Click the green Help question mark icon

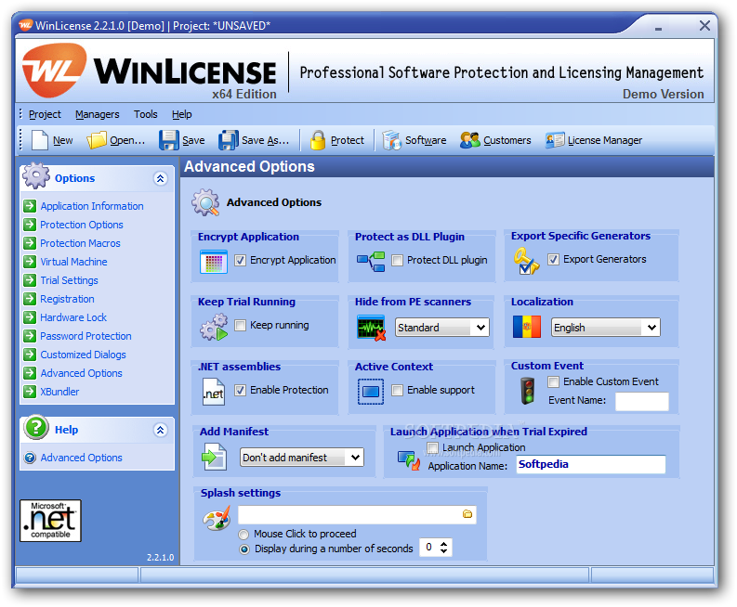(x=36, y=427)
